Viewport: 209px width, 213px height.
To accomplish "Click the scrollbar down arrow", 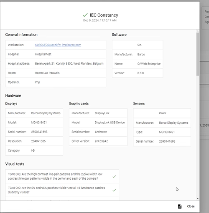I will [198, 198].
